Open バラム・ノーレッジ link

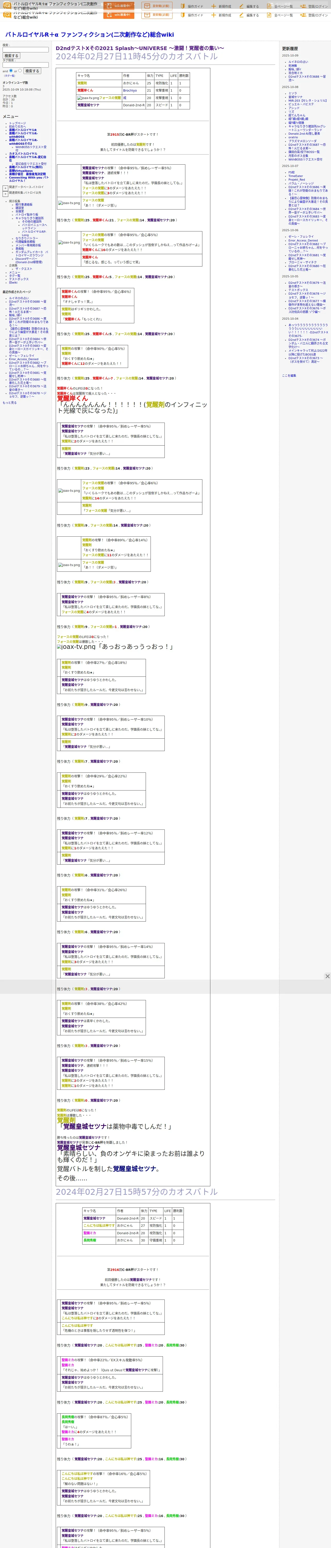pos(301,183)
